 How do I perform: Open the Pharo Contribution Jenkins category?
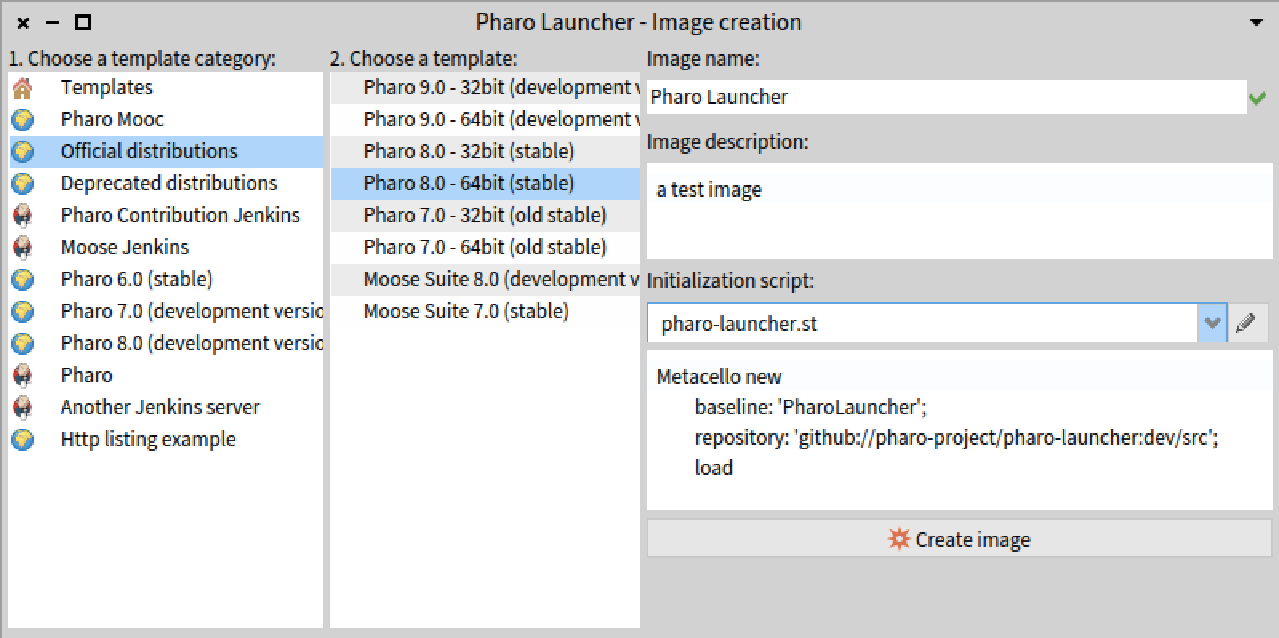click(166, 216)
